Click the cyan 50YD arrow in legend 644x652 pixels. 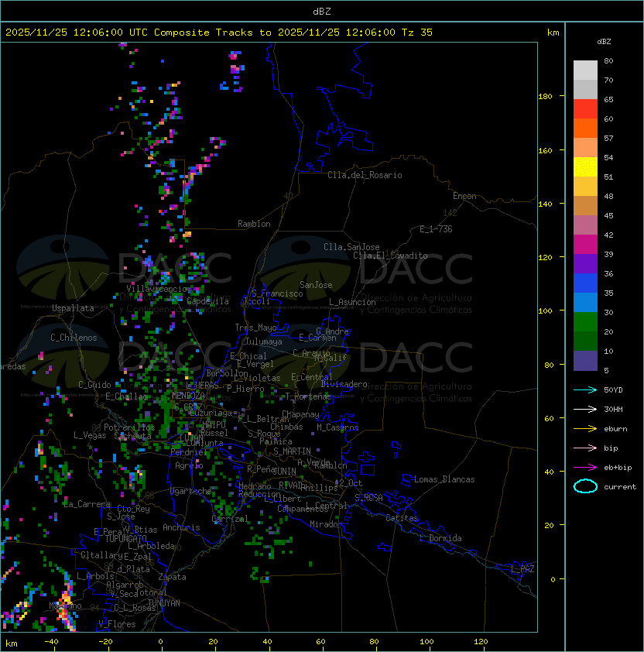(585, 389)
